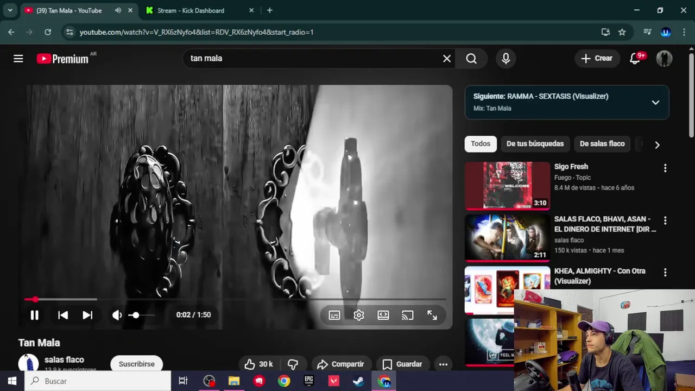Click the 'Suscribirse' button
The image size is (695, 391).
coord(137,364)
